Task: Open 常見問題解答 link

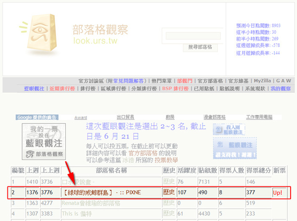Action: point(128,81)
